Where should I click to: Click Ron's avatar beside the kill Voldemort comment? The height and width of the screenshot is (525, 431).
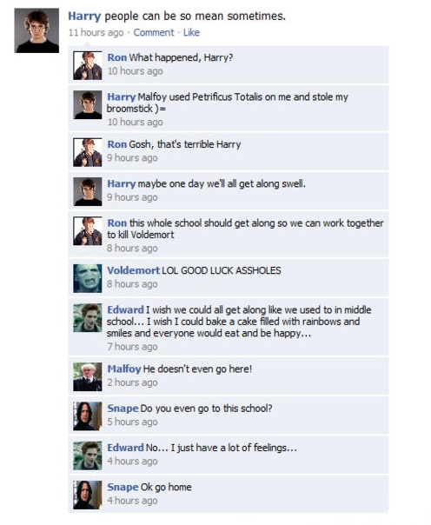pos(88,231)
